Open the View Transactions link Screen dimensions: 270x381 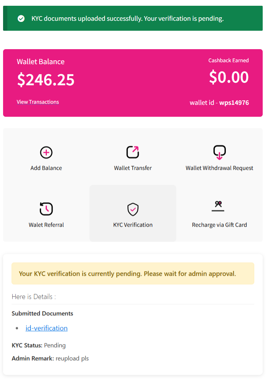point(37,102)
